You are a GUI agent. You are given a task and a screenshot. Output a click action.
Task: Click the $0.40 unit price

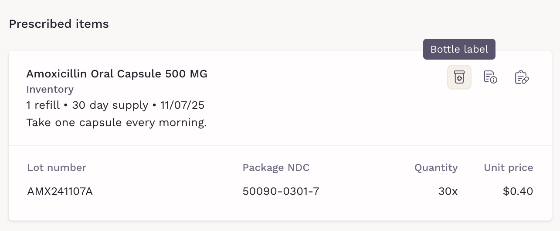518,191
